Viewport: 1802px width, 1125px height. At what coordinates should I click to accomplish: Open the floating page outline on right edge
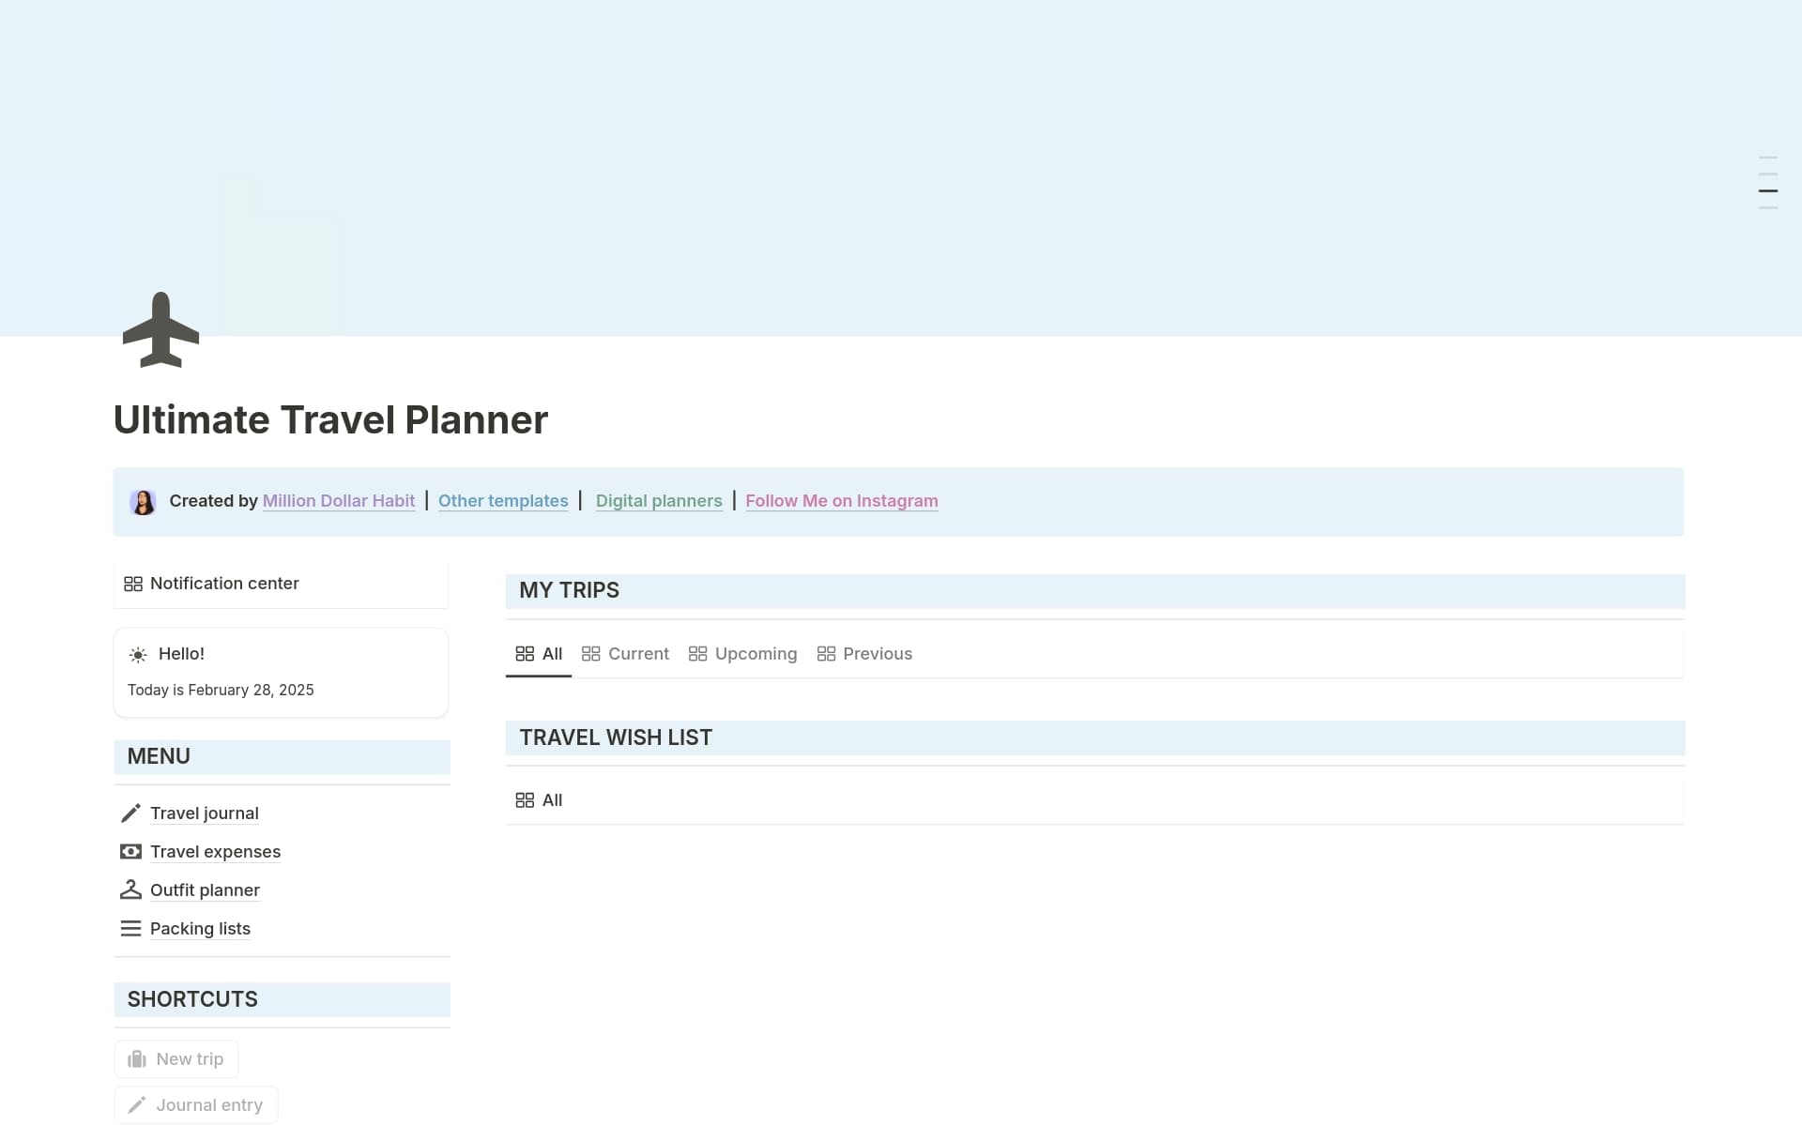click(1767, 180)
